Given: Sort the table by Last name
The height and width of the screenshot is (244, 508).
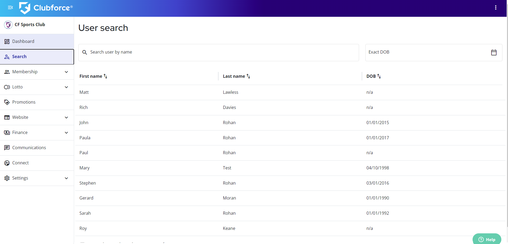Looking at the screenshot, I should [x=248, y=76].
